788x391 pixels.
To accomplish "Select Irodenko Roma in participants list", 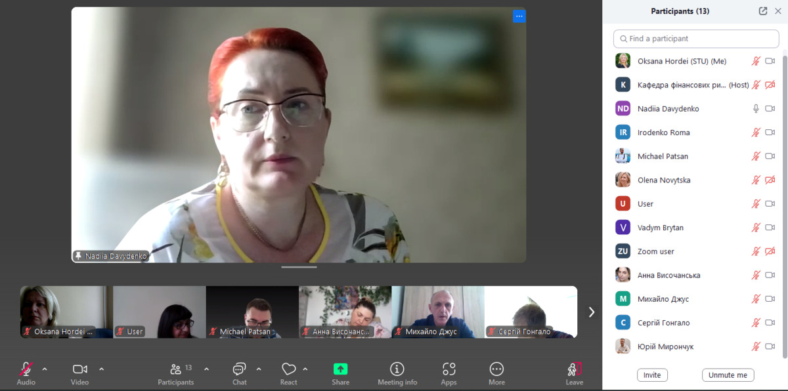I will [x=696, y=133].
